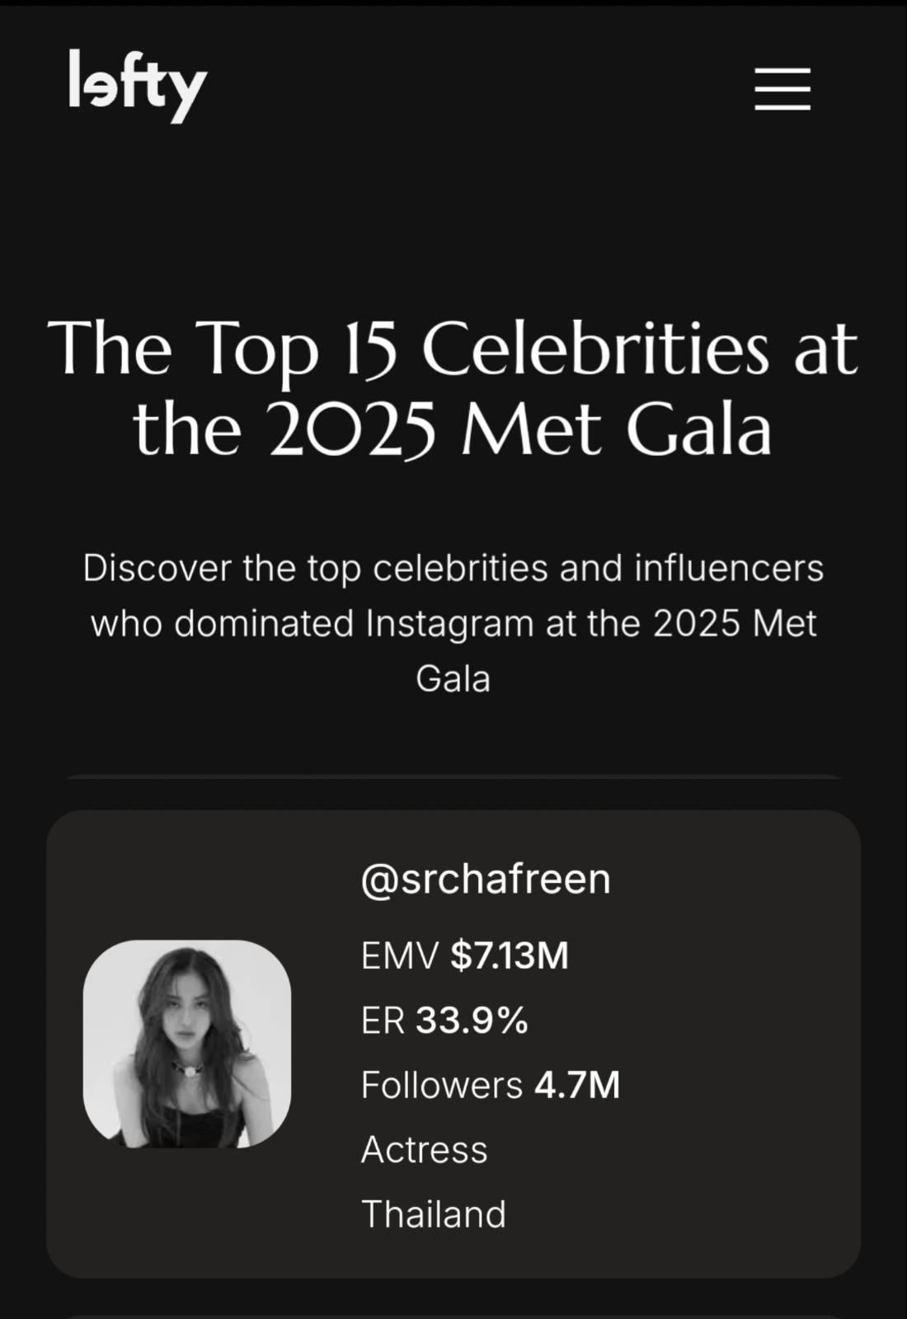Click the 4.7M follower count
Viewport: 907px width, 1319px height.
coord(577,1085)
